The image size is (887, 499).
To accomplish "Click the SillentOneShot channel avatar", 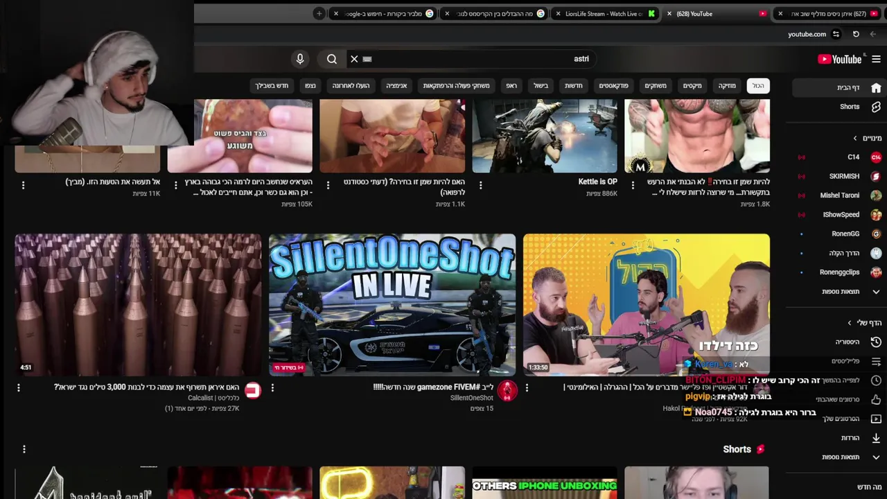I will coord(507,391).
